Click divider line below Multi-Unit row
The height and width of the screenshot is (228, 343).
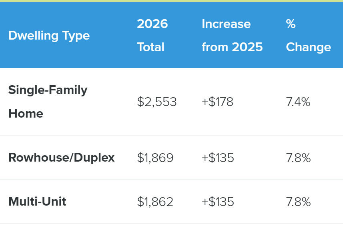pos(171,223)
